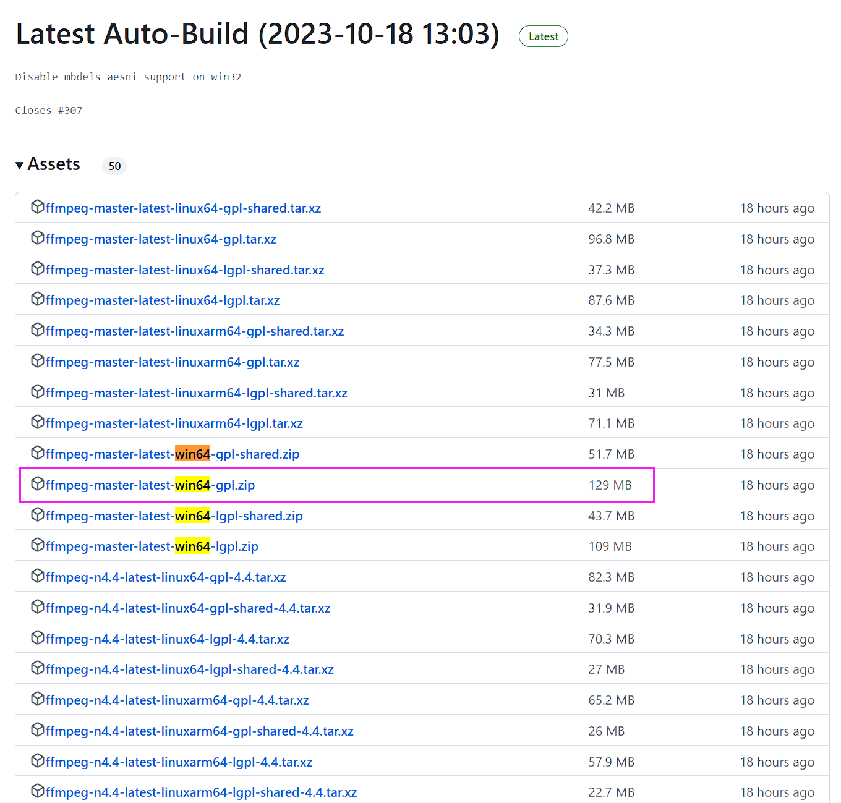Viewport: 841px width, 803px height.
Task: Click the 129 MB file size
Action: tap(610, 485)
